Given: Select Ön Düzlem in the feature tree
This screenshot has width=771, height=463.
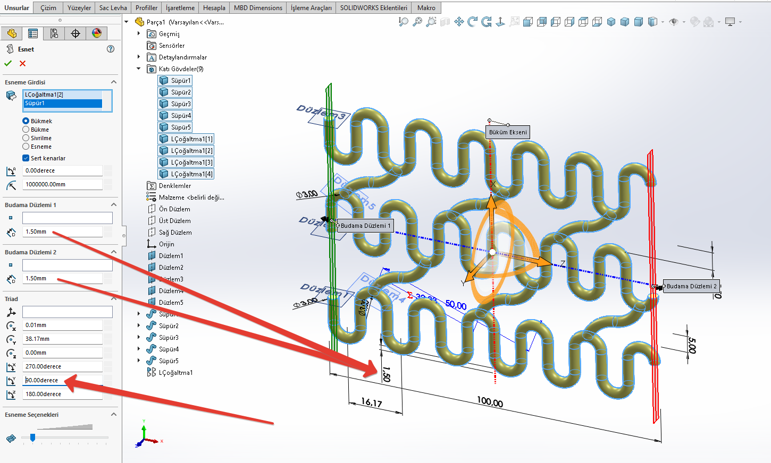Looking at the screenshot, I should tap(174, 209).
